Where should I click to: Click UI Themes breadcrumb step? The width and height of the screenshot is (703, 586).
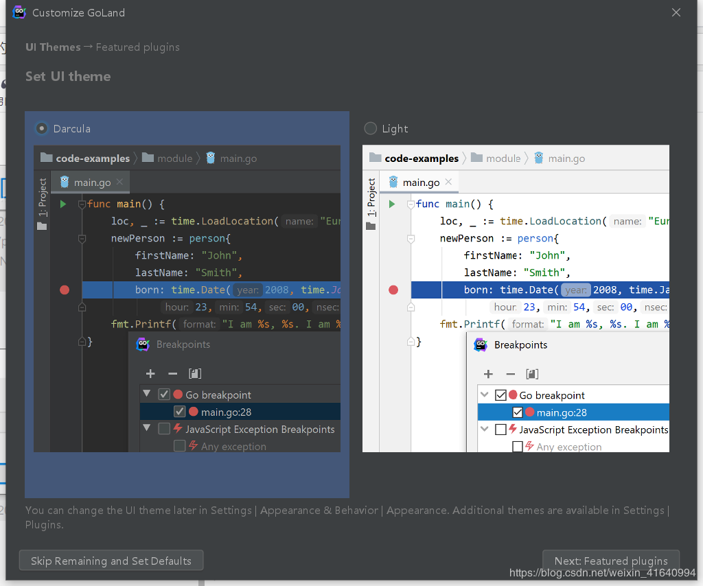(x=53, y=47)
